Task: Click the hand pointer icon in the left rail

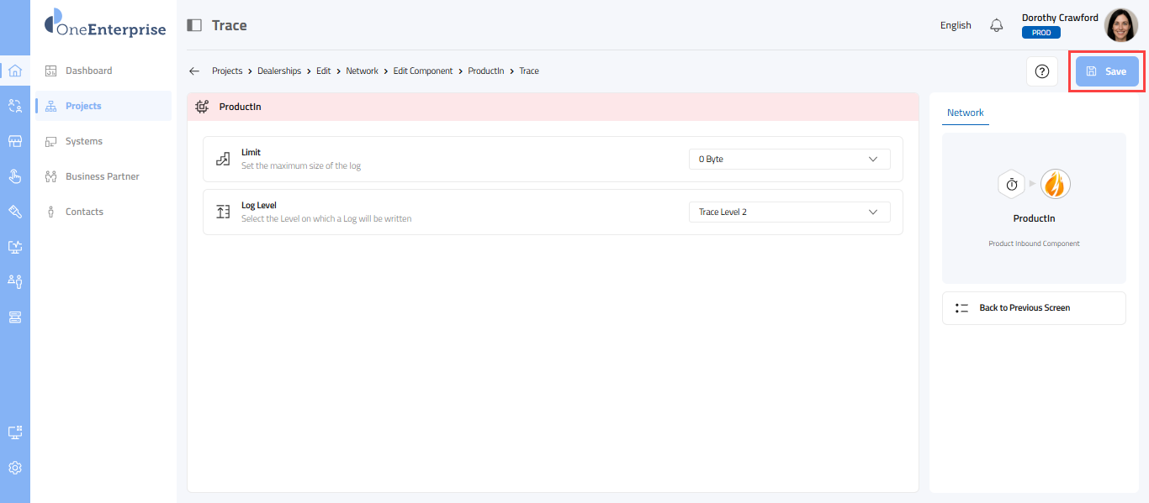Action: (x=14, y=176)
